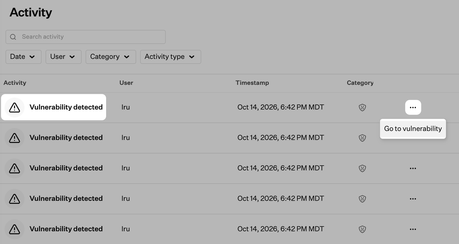
Task: Click user Iru in the fifth row
Action: point(126,229)
